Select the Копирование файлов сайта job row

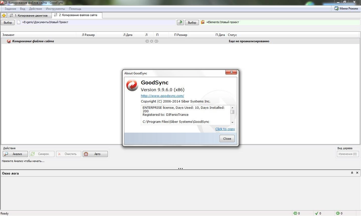point(180,41)
